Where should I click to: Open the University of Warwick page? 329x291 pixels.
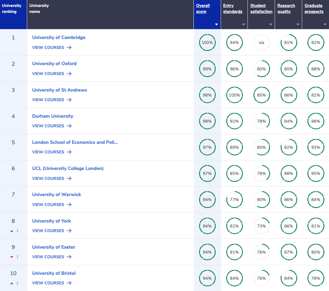click(56, 194)
